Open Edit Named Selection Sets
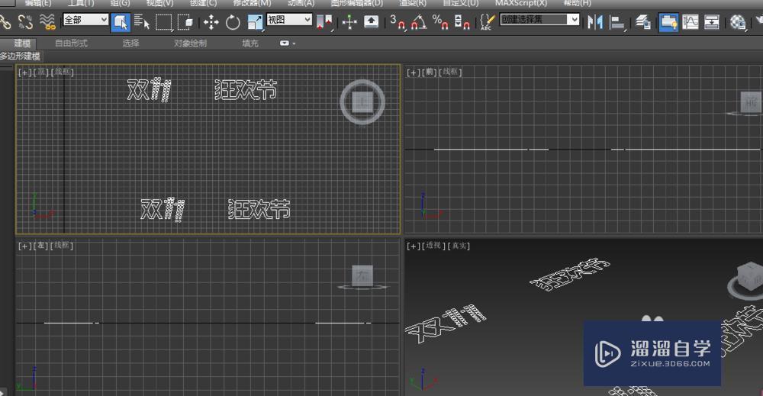The width and height of the screenshot is (763, 396). pos(487,22)
